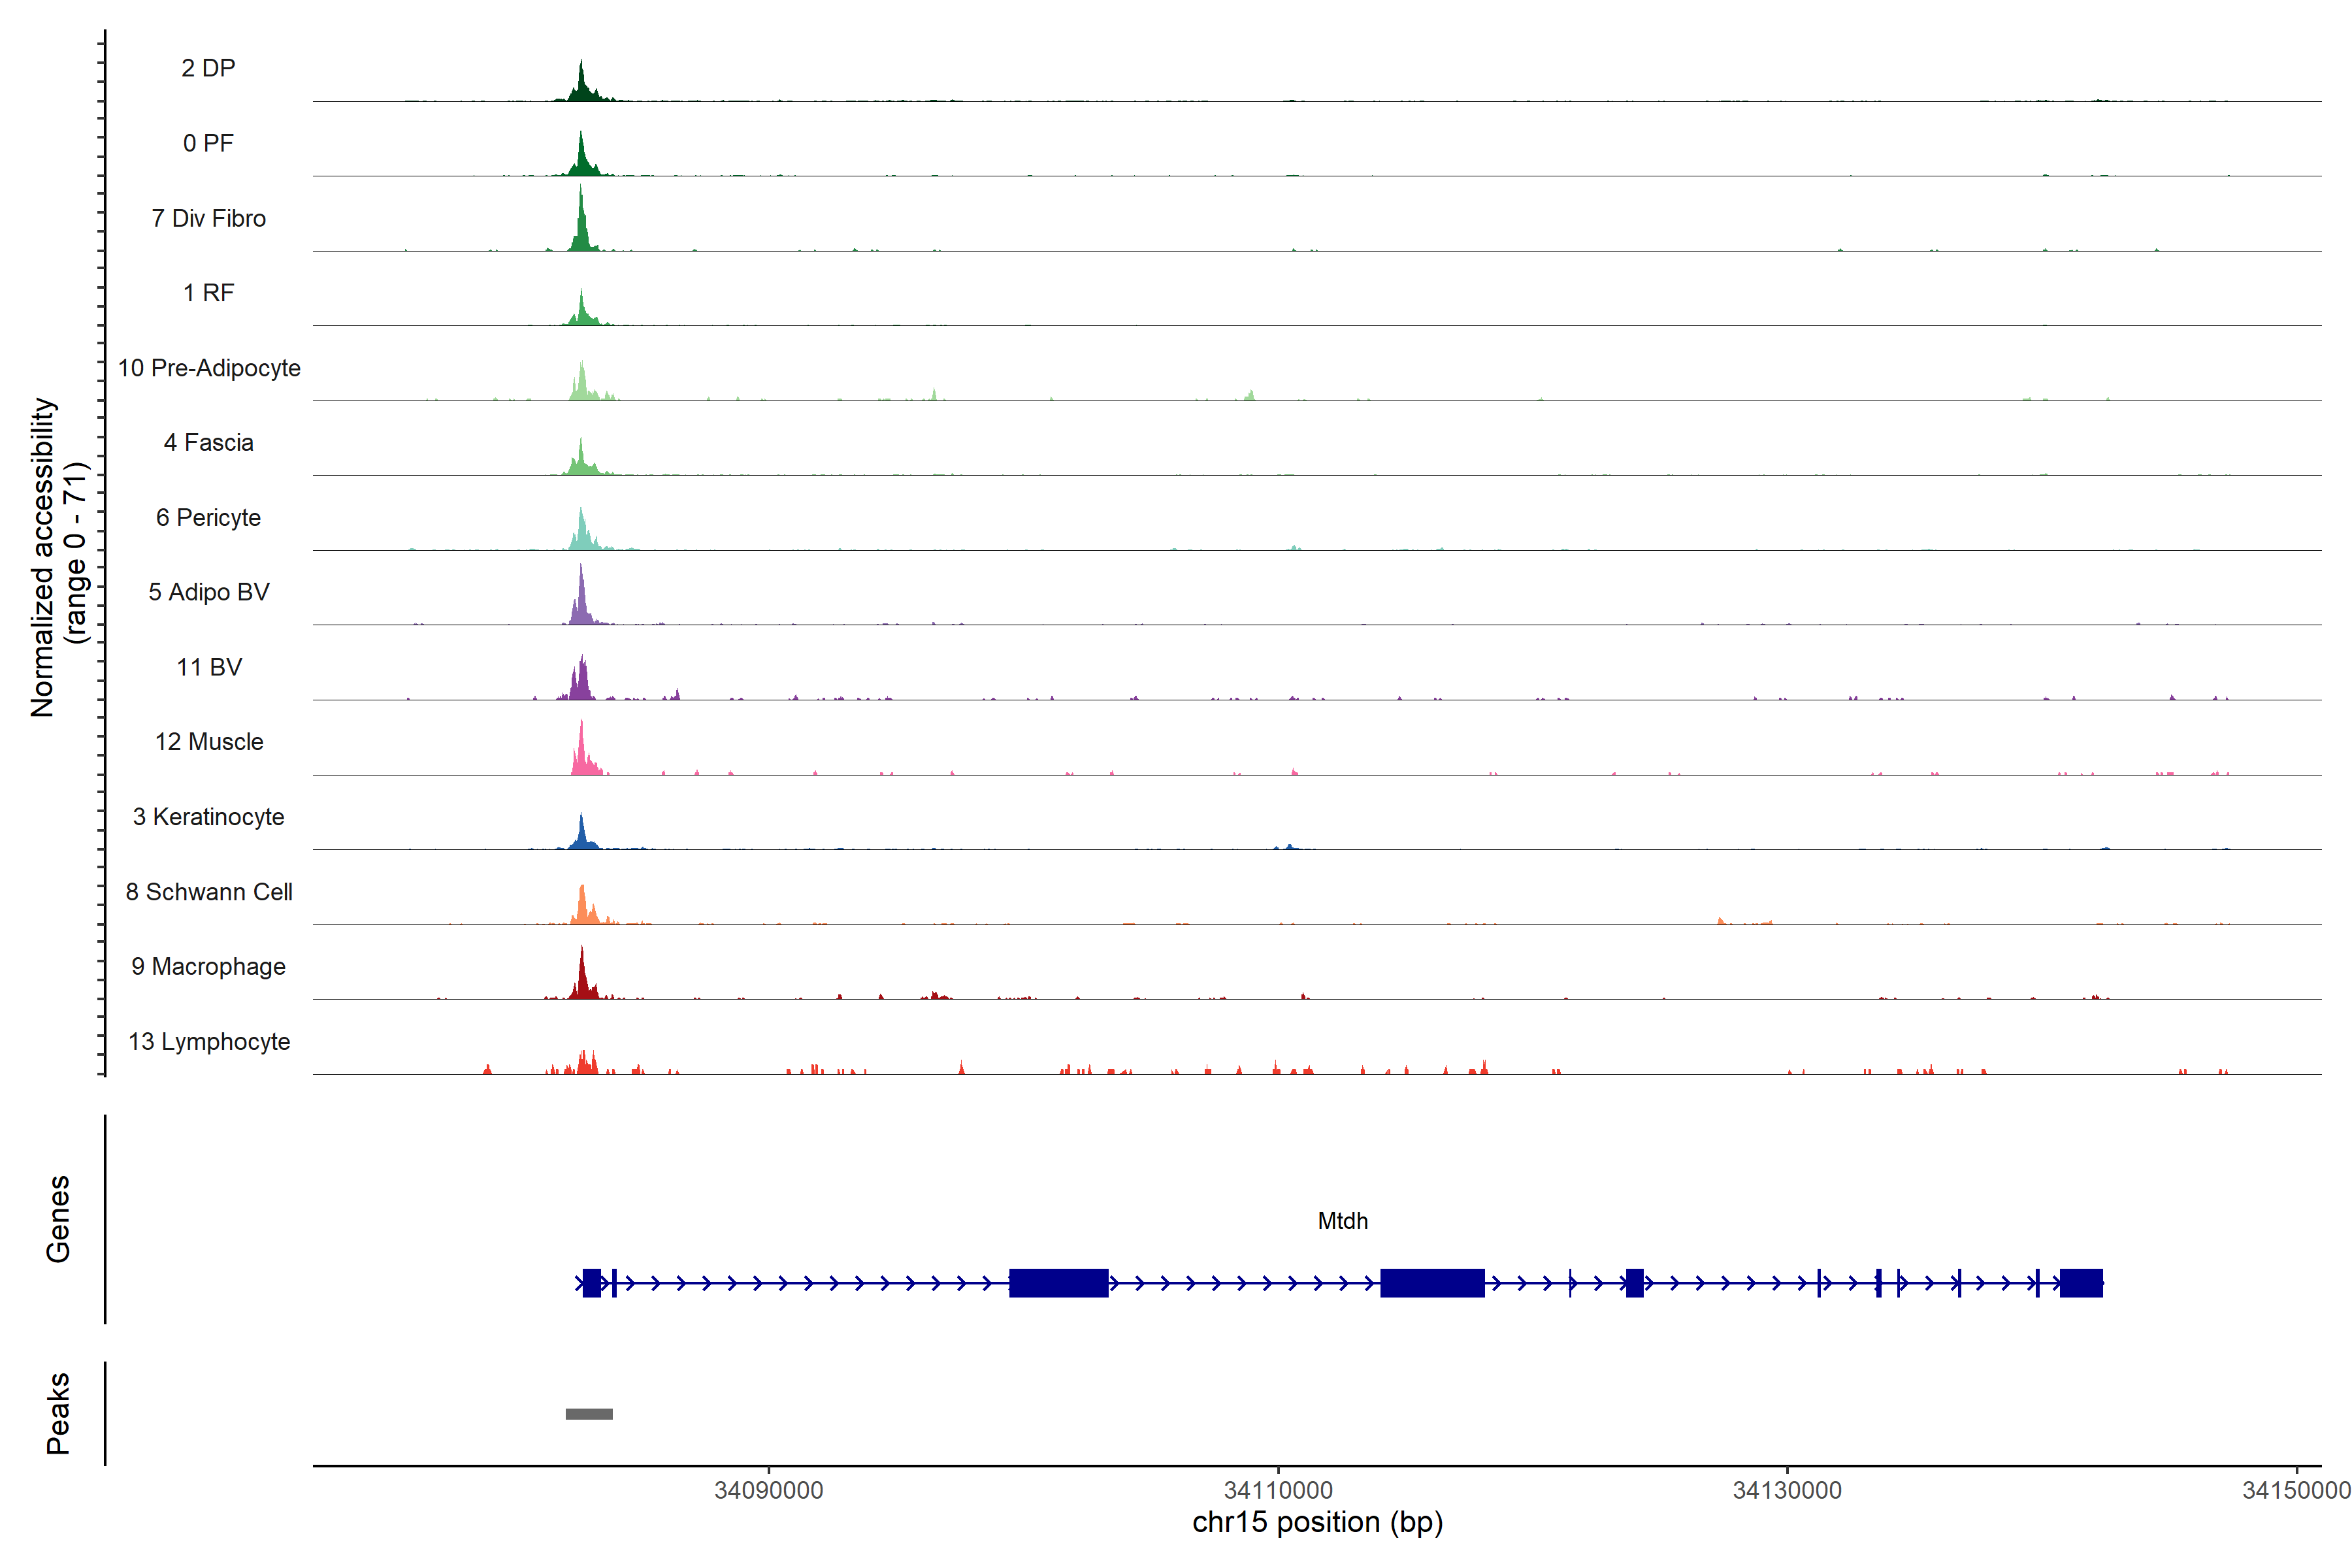
Task: Click the gray peak bar in Peaks track
Action: click(589, 1414)
